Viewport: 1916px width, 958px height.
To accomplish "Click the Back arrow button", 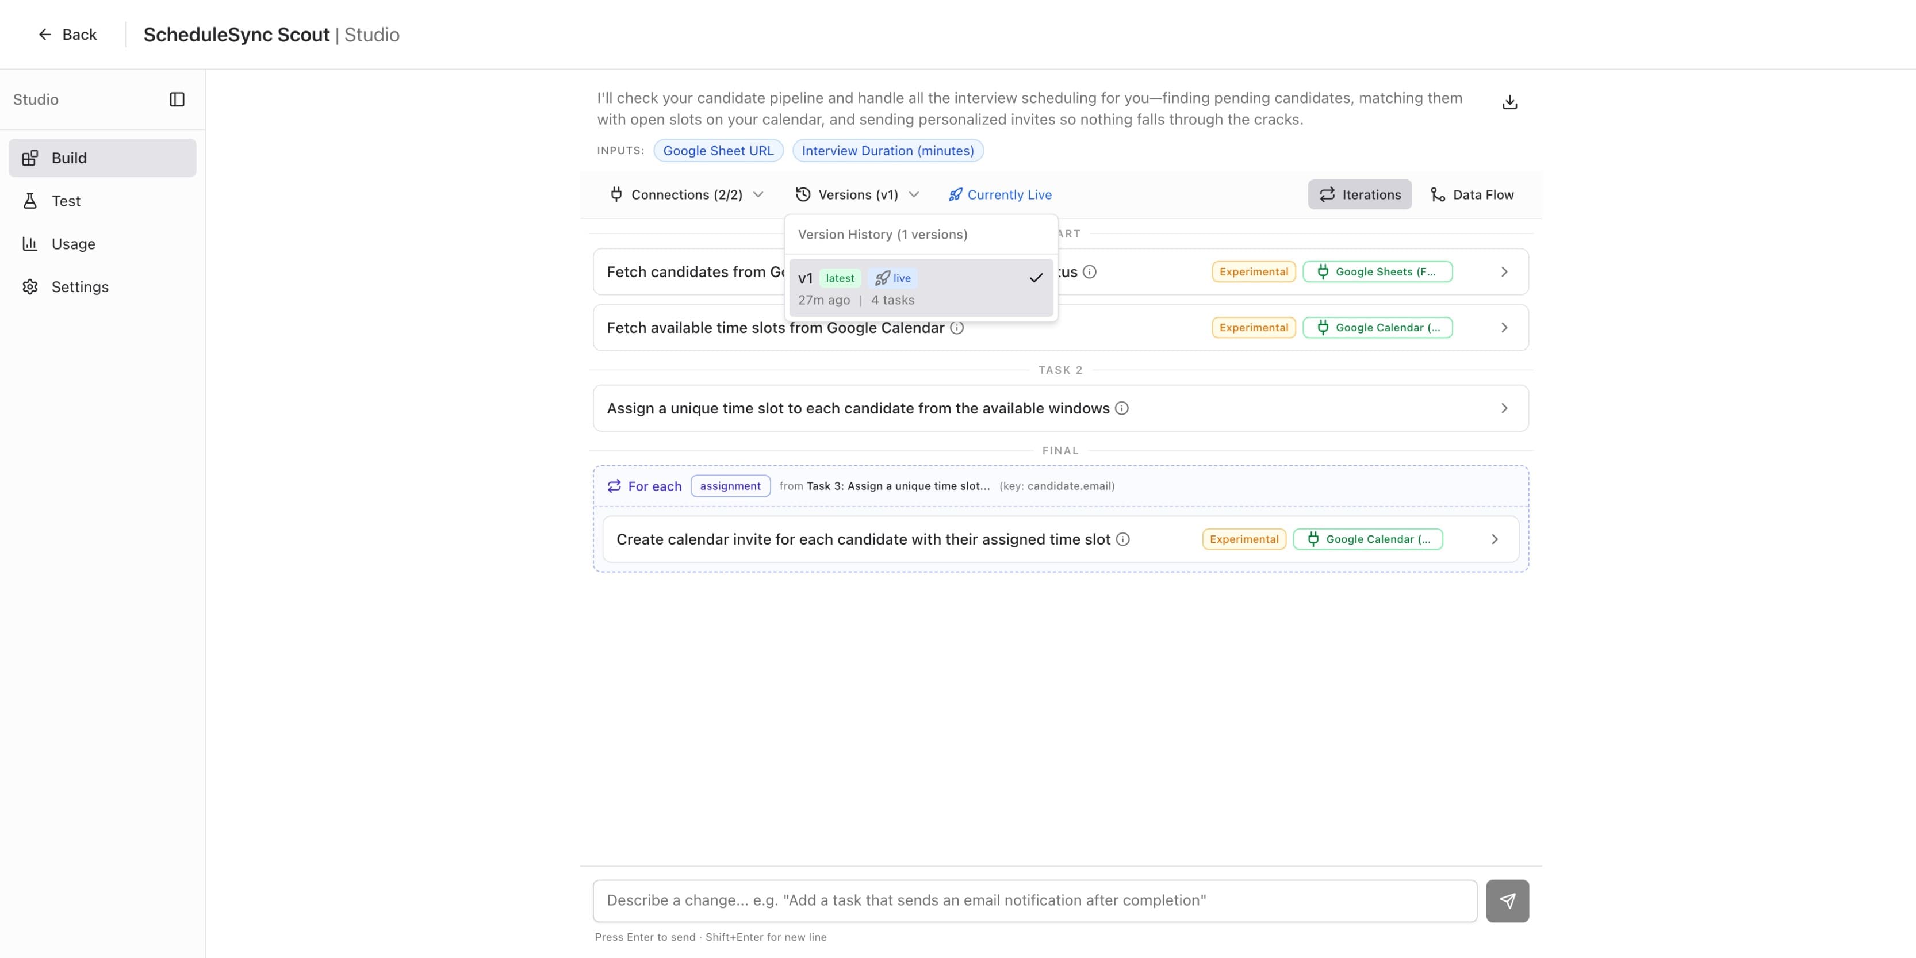I will coord(67,35).
